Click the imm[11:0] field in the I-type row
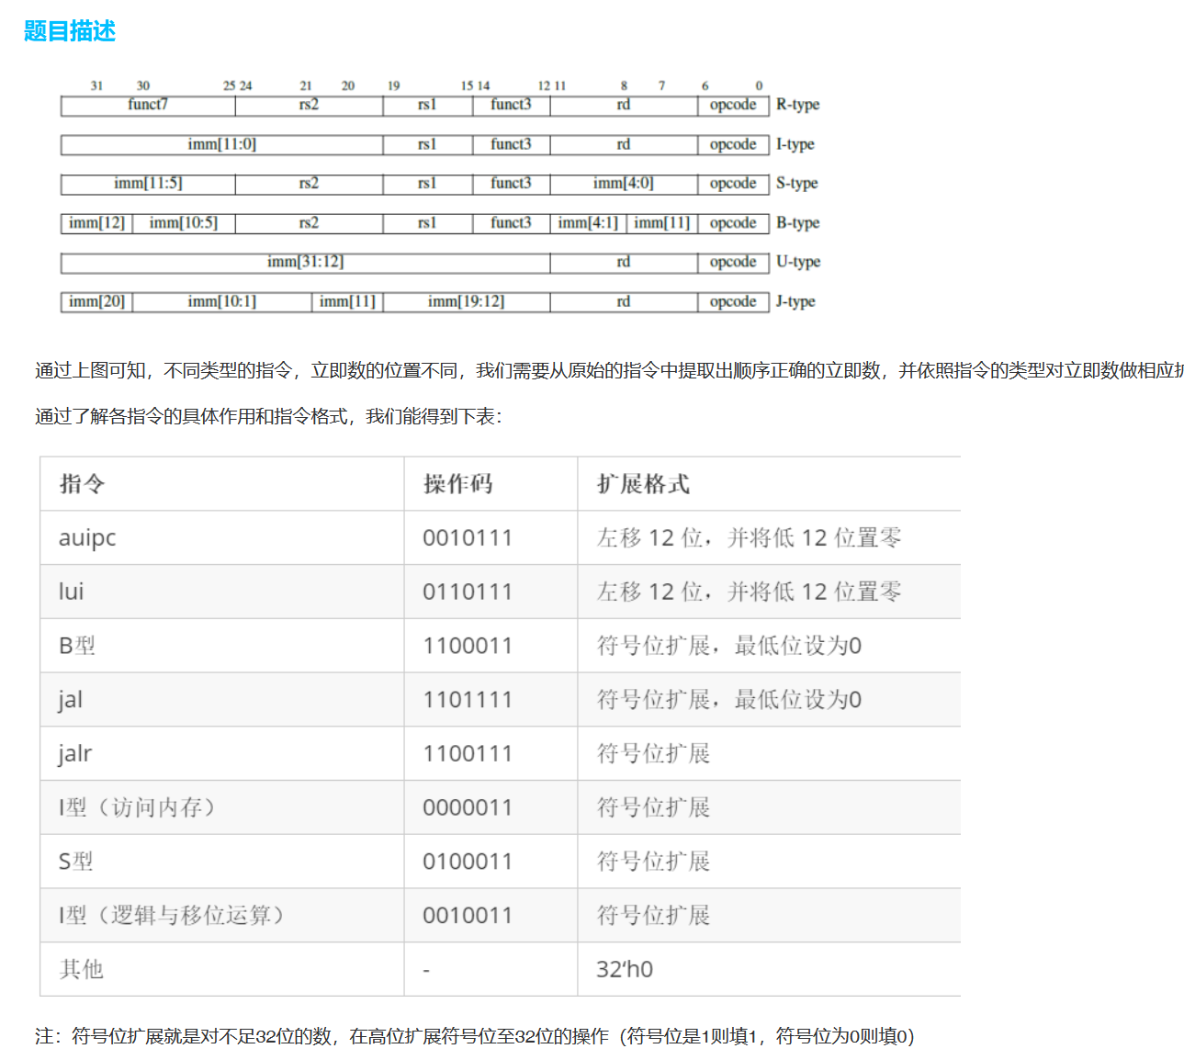 coord(221,144)
